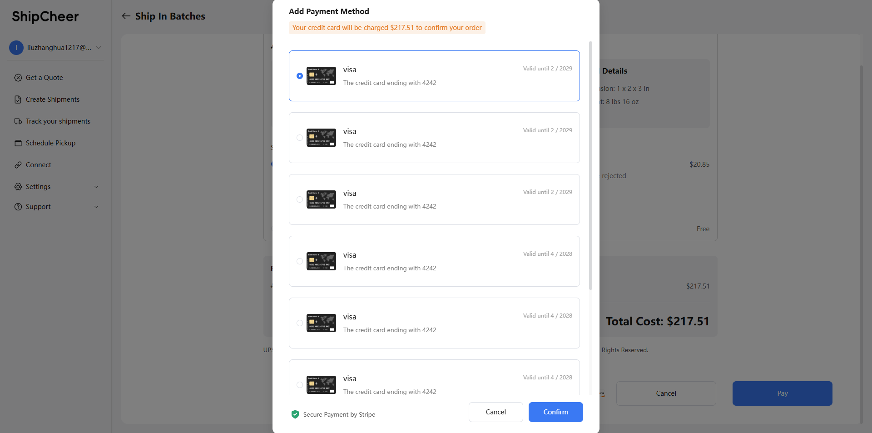This screenshot has height=433, width=872.
Task: Expand the Settings submenu chevron
Action: point(96,187)
